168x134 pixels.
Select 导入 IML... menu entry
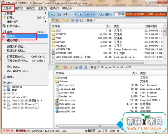[25, 67]
